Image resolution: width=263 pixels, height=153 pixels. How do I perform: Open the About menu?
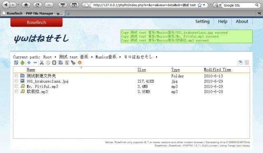pyautogui.click(x=242, y=21)
